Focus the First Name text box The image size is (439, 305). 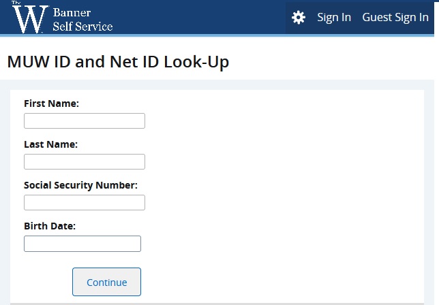pyautogui.click(x=85, y=121)
